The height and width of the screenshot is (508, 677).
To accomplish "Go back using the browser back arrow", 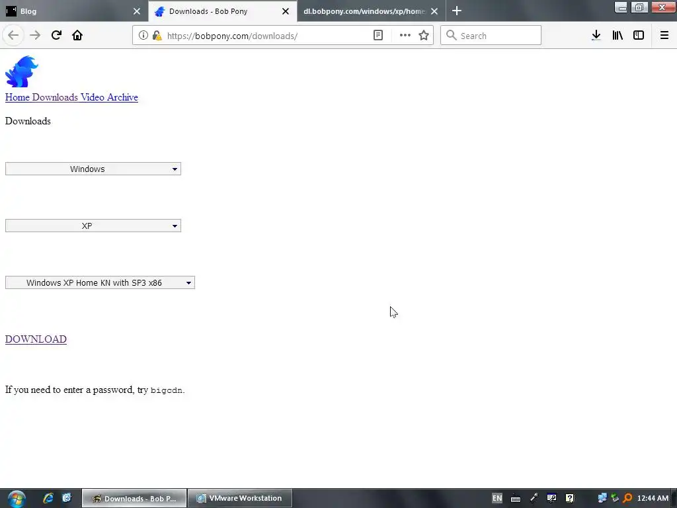I will 13,36.
